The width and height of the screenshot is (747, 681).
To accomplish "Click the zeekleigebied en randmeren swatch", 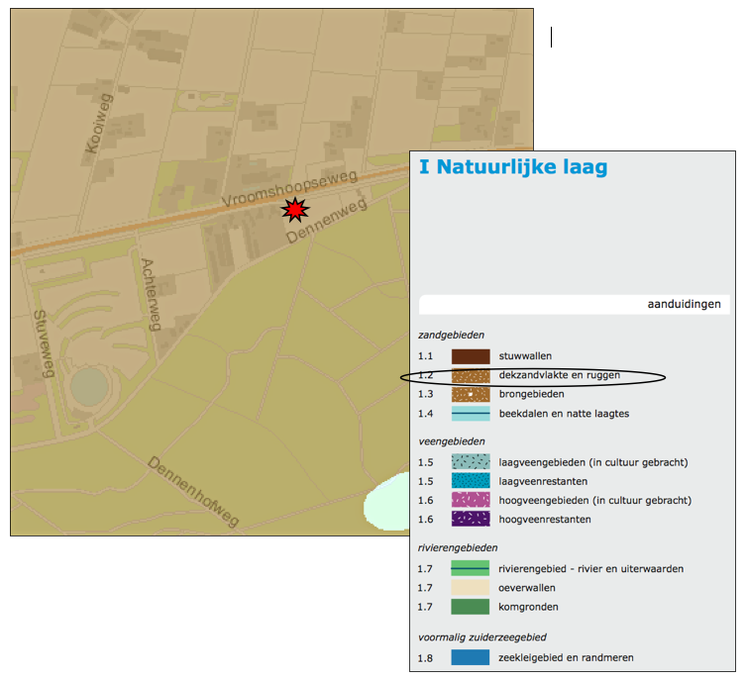I will [470, 657].
